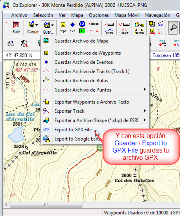Viewport: 180px width, 216px height.
Task: Choose Guardar Archivo de Eventos
Action: coord(95,62)
